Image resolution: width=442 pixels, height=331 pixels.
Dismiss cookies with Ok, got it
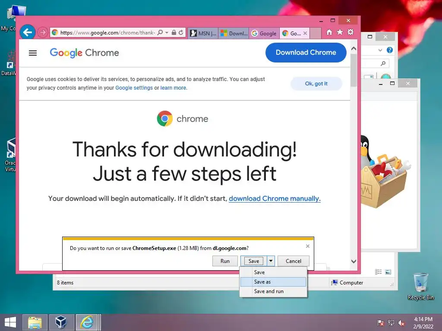click(316, 84)
